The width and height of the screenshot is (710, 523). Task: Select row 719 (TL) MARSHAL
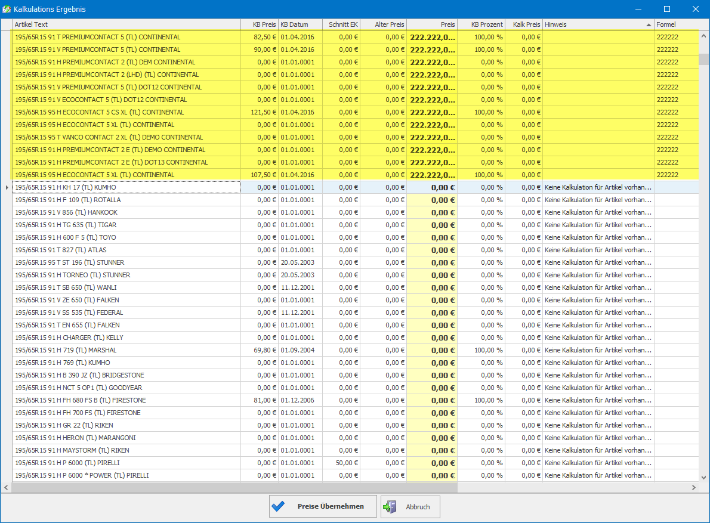click(x=356, y=350)
